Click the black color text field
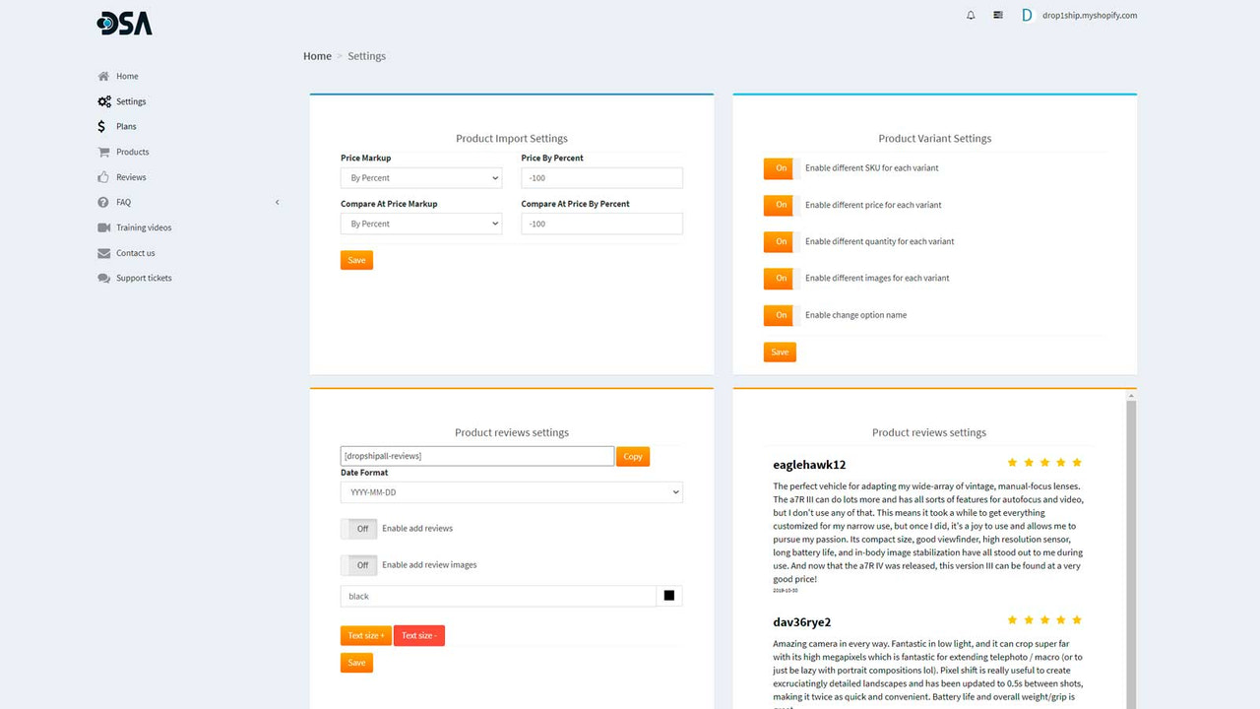1260x709 pixels. point(498,596)
